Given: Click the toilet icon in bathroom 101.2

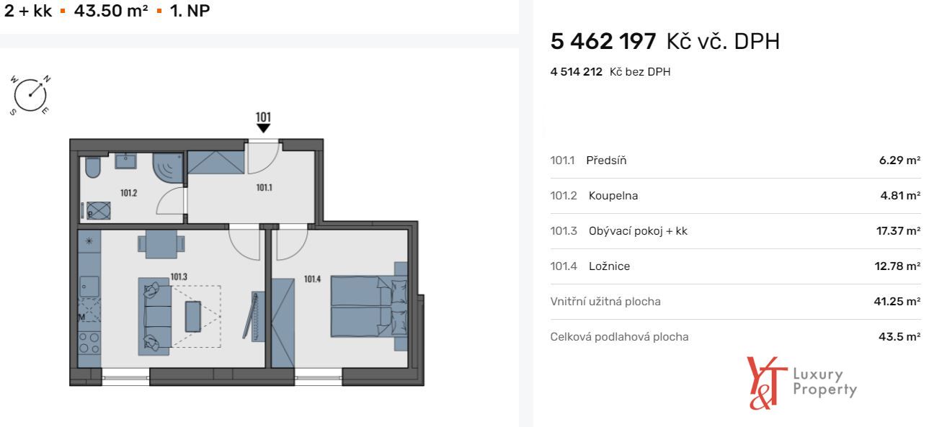Looking at the screenshot, I should click(92, 168).
